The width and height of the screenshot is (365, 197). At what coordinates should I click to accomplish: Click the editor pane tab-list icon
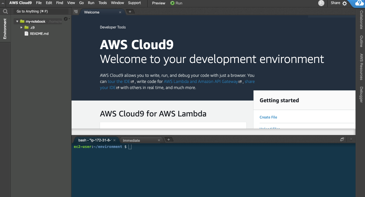tap(76, 12)
